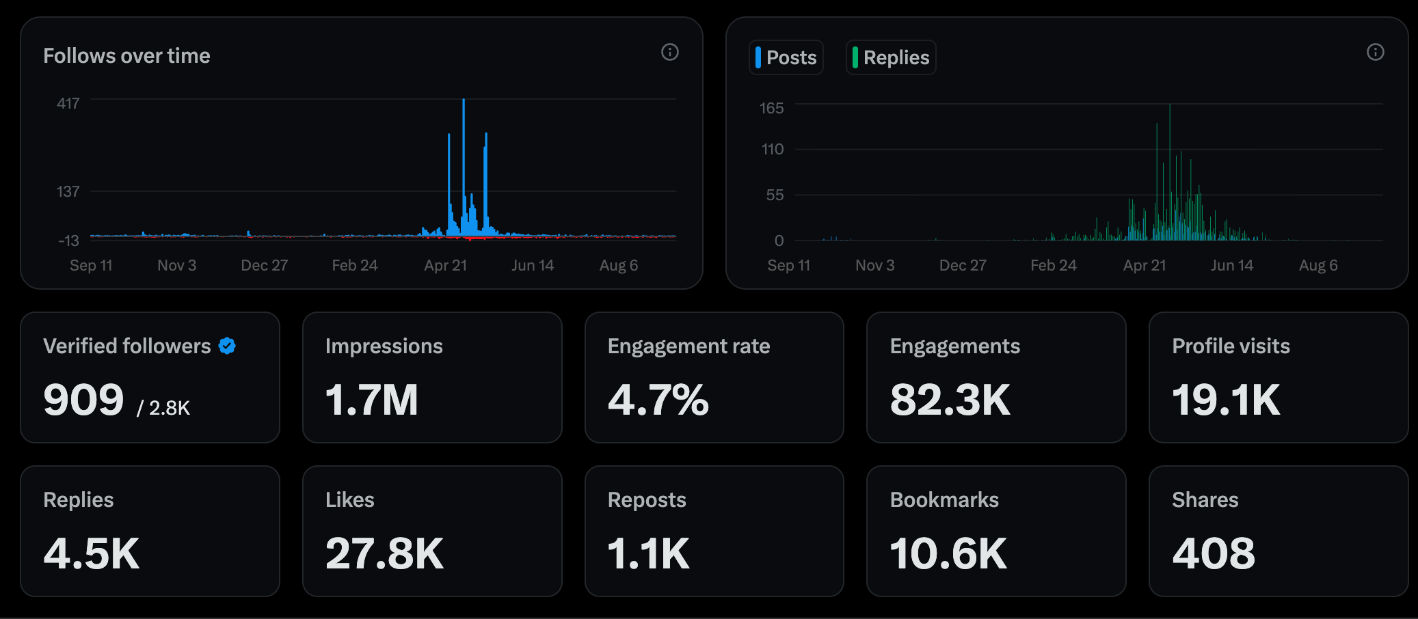Click the 'Feb 24' label on posts chart
This screenshot has height=619, width=1418.
(x=1054, y=266)
